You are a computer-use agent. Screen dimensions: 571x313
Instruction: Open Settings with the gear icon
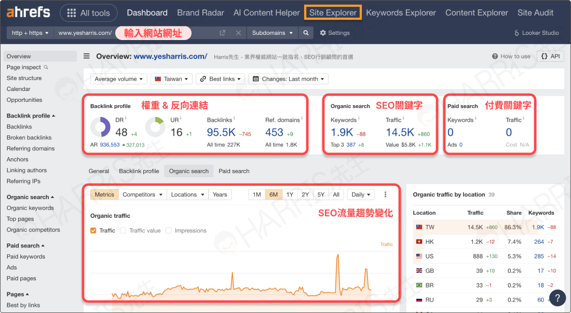pyautogui.click(x=335, y=33)
